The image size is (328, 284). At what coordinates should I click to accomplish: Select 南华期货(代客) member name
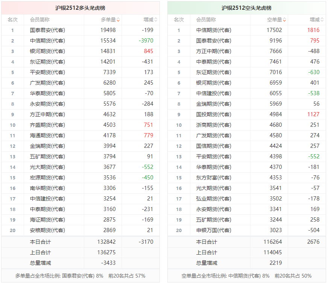click(x=47, y=188)
